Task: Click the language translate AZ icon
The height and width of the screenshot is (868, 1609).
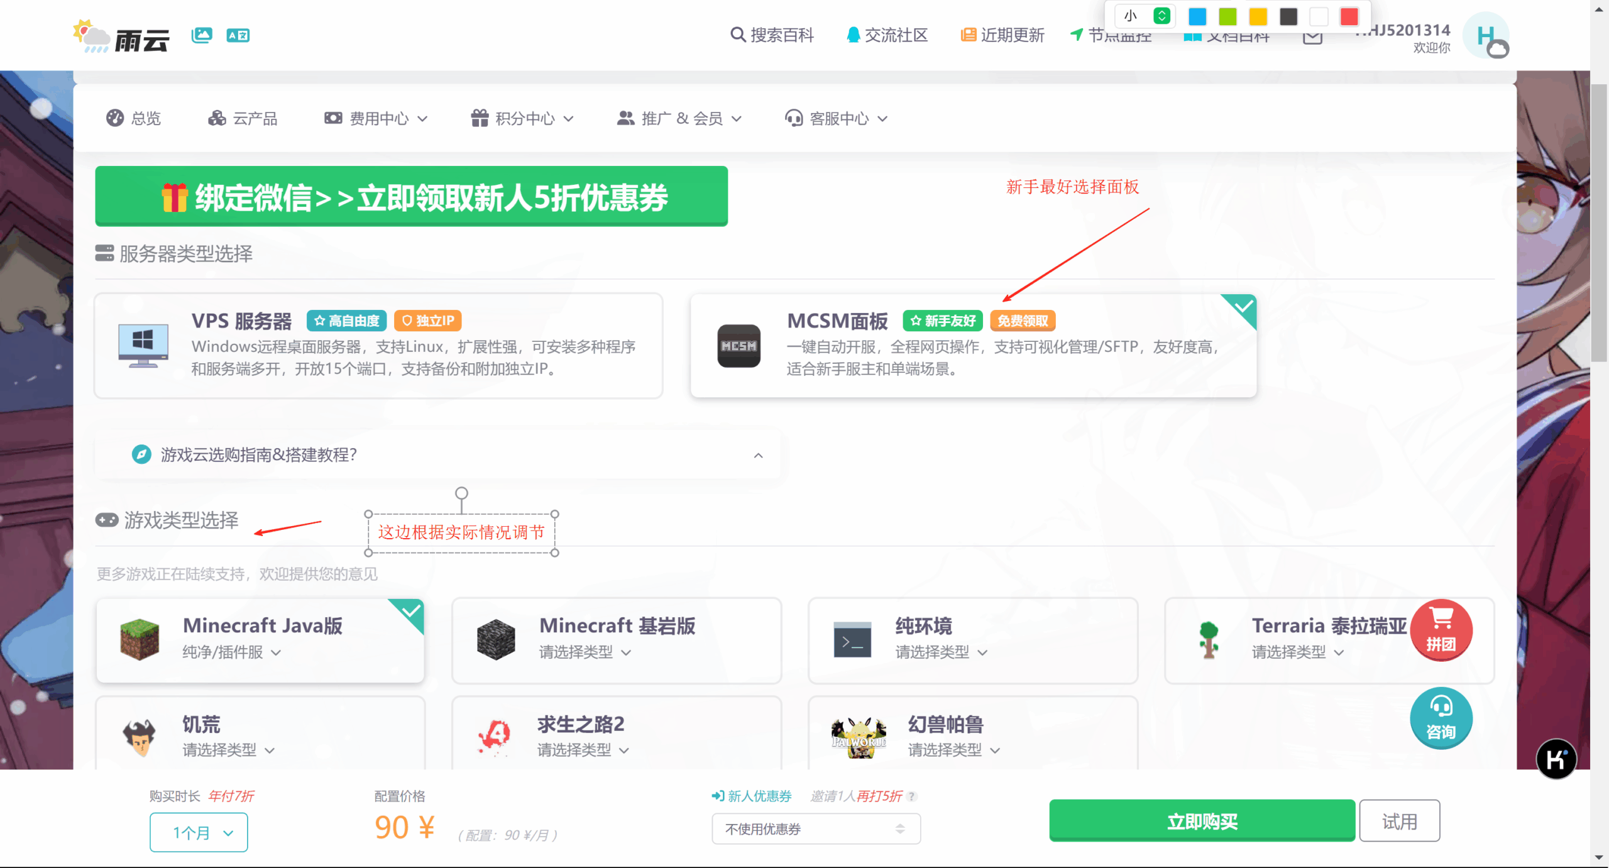Action: pyautogui.click(x=238, y=35)
